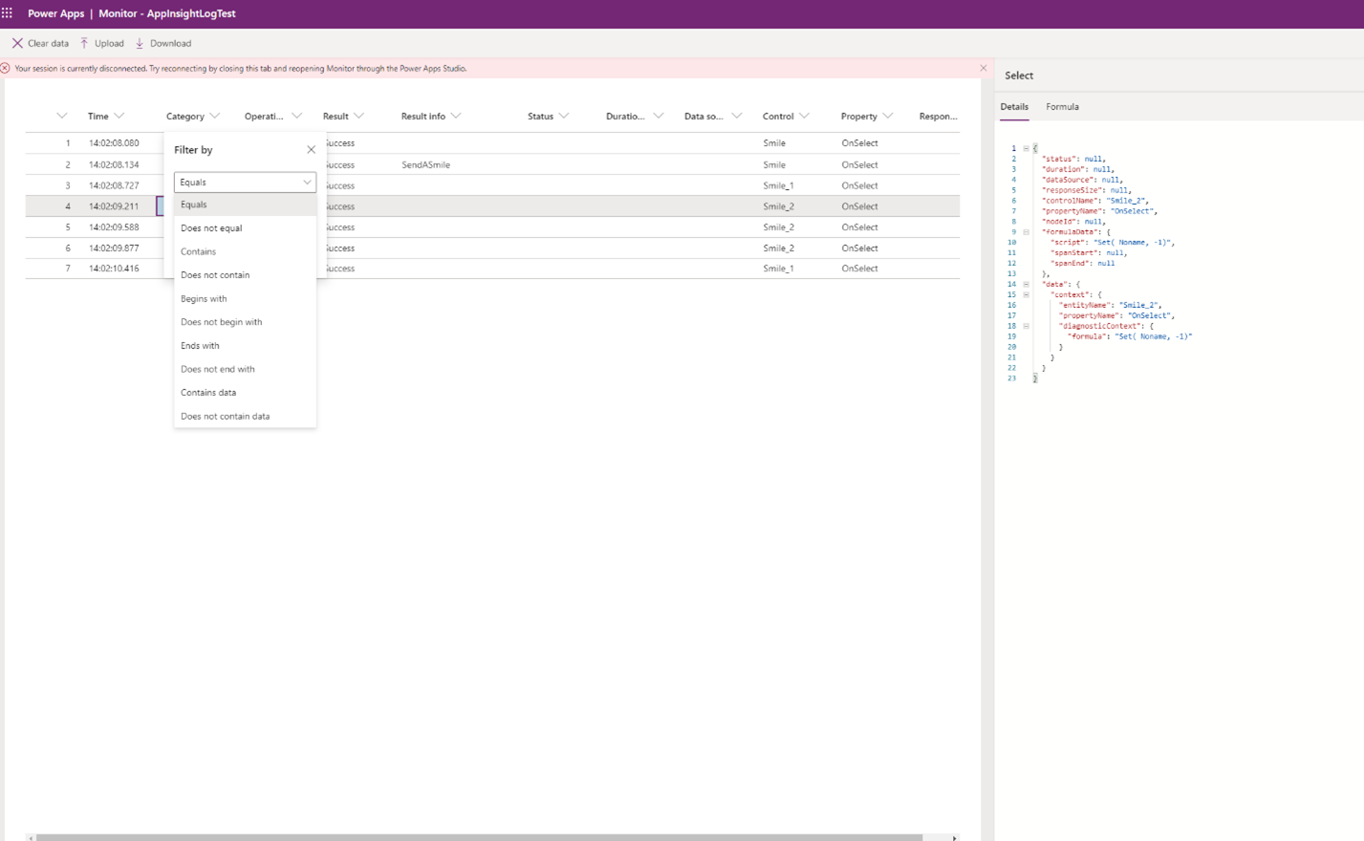Viewport: 1364px width, 841px height.
Task: Click the Clear data button
Action: (40, 43)
